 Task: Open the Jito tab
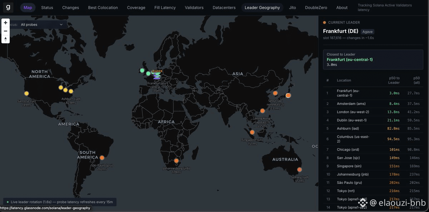pyautogui.click(x=292, y=7)
